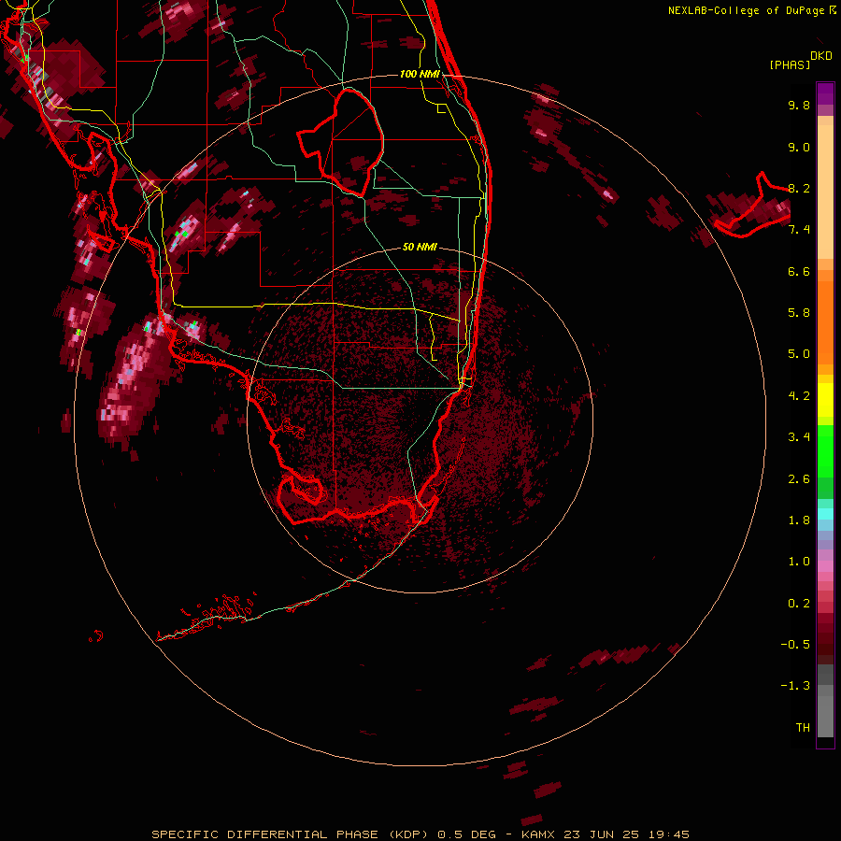This screenshot has height=841, width=841.
Task: Click the 100 NMI range ring label
Action: click(420, 74)
